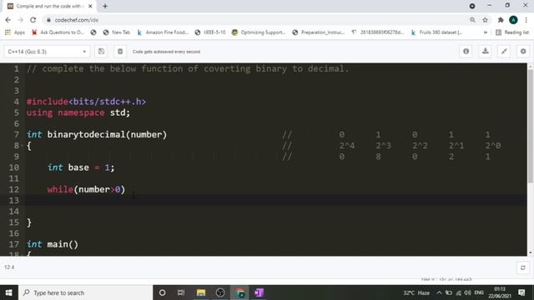Viewport: 534px width, 300px height.
Task: Bookmark this page with star icon
Action: (x=486, y=20)
